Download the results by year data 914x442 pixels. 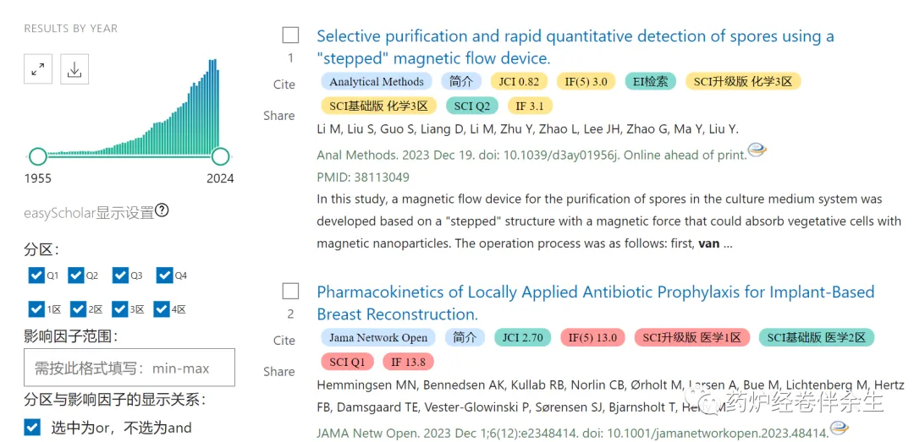coord(74,70)
